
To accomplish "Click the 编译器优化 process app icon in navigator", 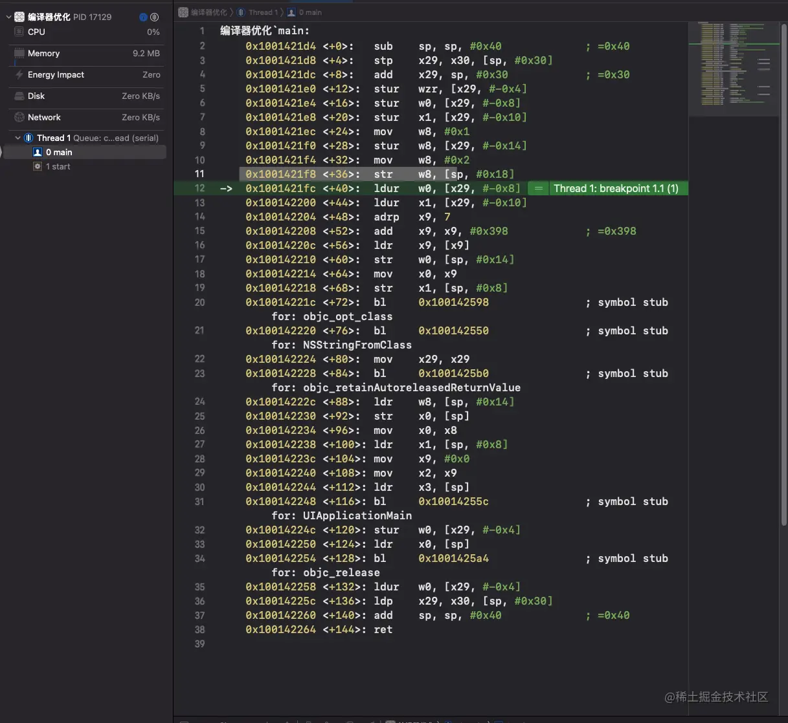I will point(19,17).
